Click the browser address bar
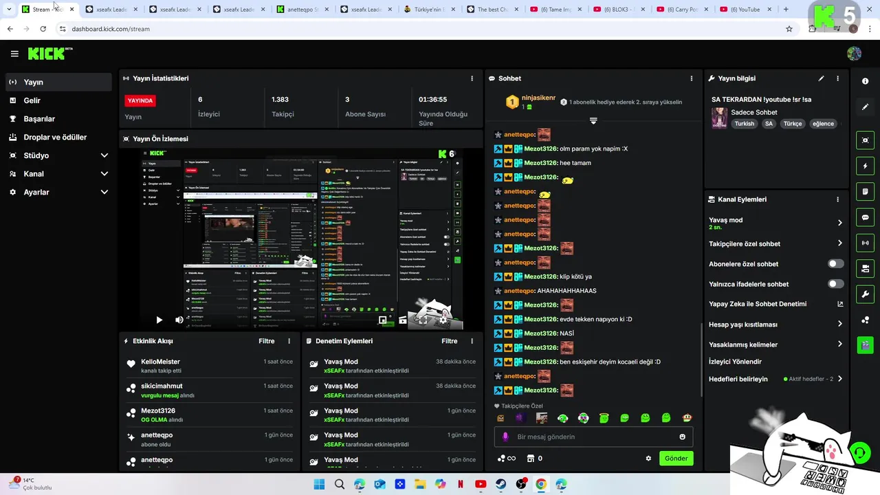880x495 pixels. tap(419, 29)
